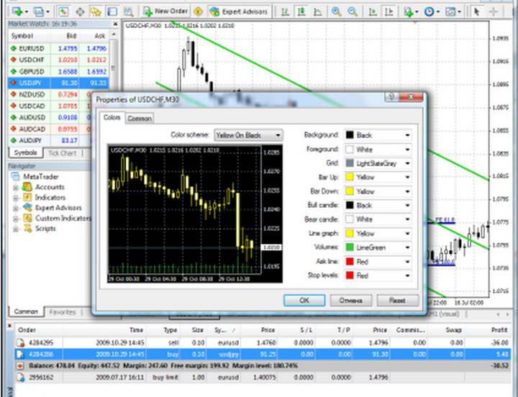Click the Bull candle black swatch

[350, 205]
